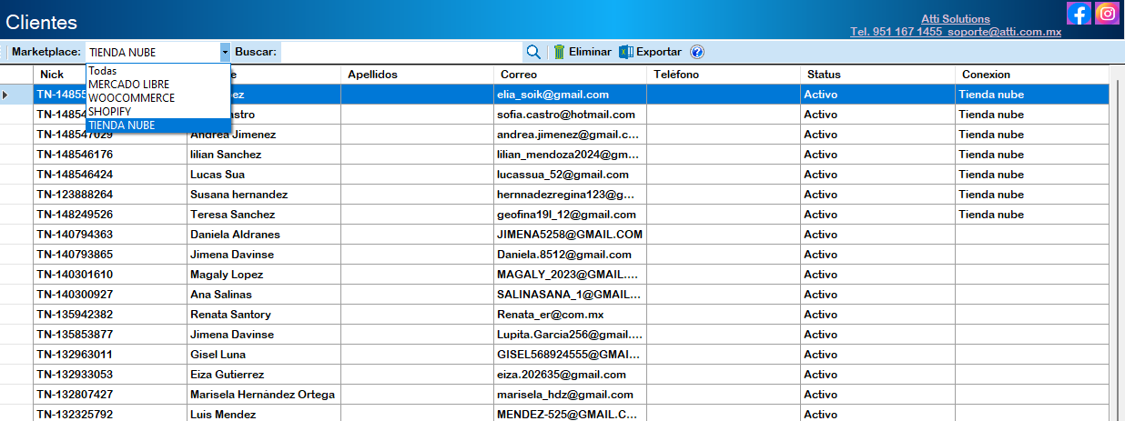Click the vertical scrollbar on the right

coord(1115,246)
